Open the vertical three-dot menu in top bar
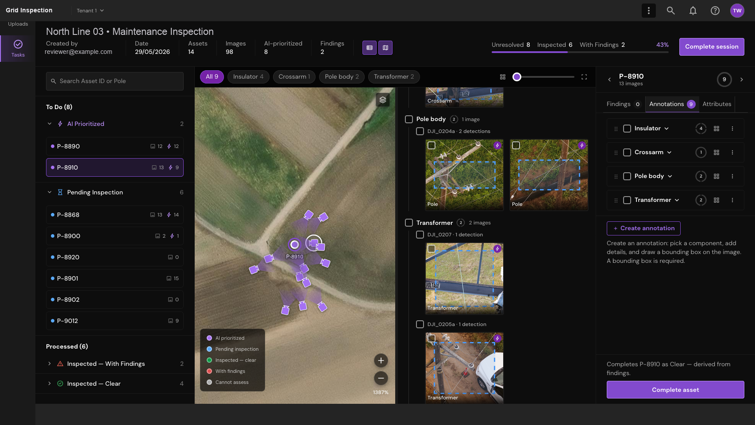Viewport: 755px width, 425px height. tap(648, 11)
